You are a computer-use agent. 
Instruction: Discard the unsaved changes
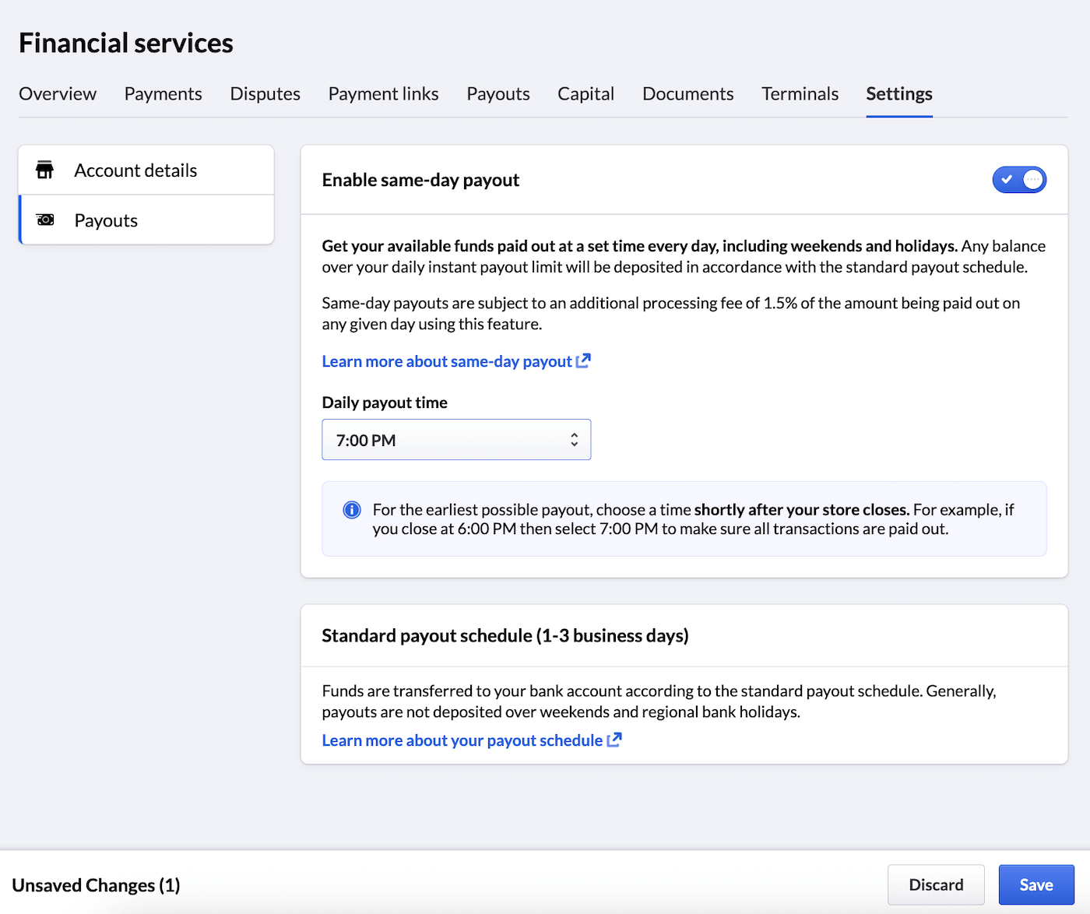pos(936,884)
